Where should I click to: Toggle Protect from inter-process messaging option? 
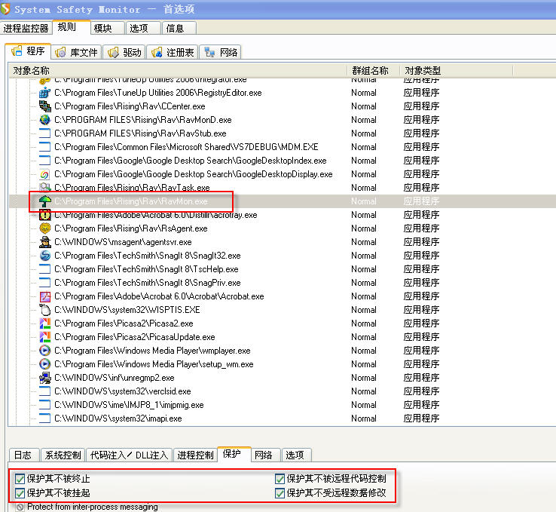coord(20,507)
